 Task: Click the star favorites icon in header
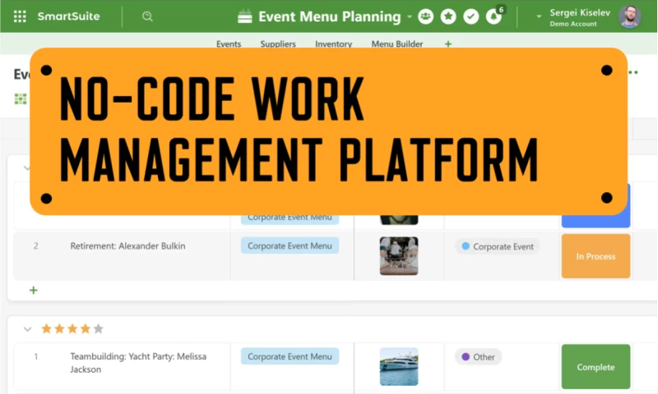point(448,16)
